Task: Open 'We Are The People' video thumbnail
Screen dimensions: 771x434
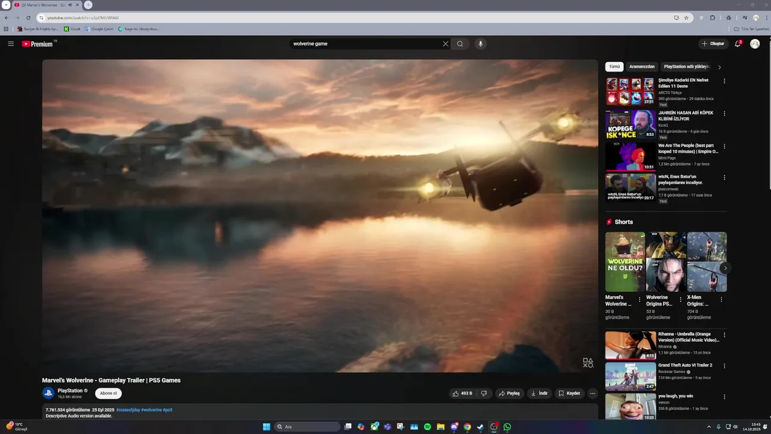Action: point(631,157)
